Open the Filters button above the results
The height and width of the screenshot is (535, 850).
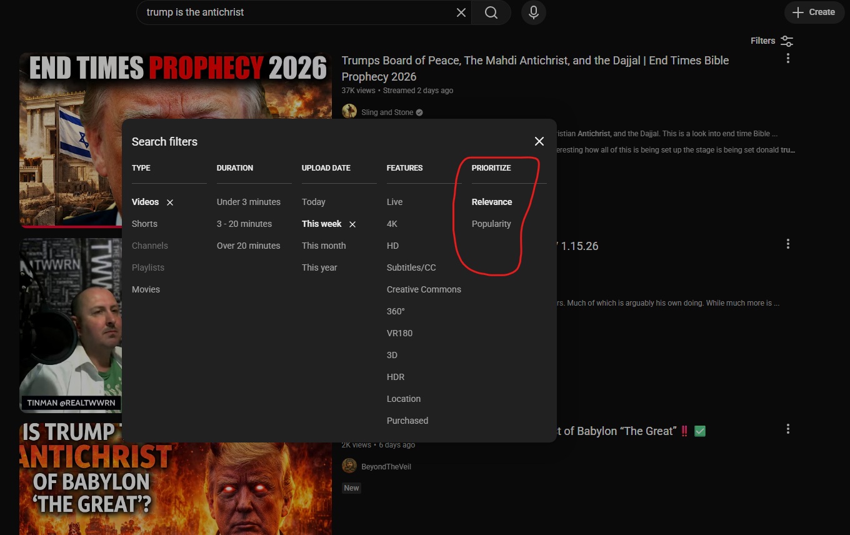coord(772,41)
